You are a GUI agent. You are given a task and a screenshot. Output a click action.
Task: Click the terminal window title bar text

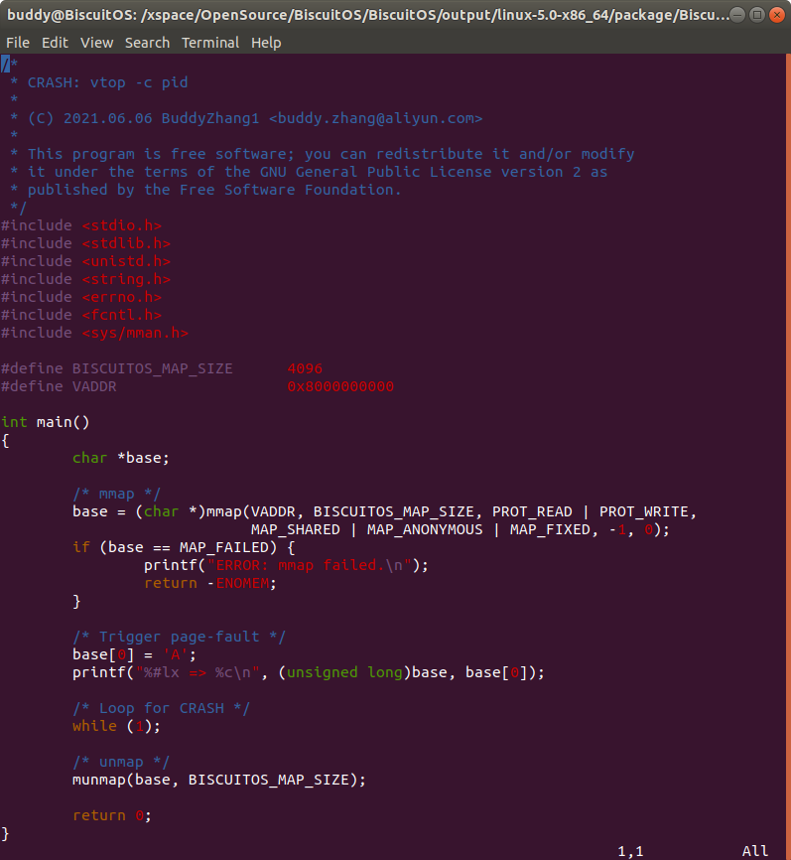click(367, 15)
